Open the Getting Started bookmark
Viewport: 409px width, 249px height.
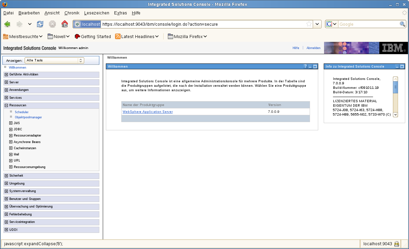pos(92,37)
